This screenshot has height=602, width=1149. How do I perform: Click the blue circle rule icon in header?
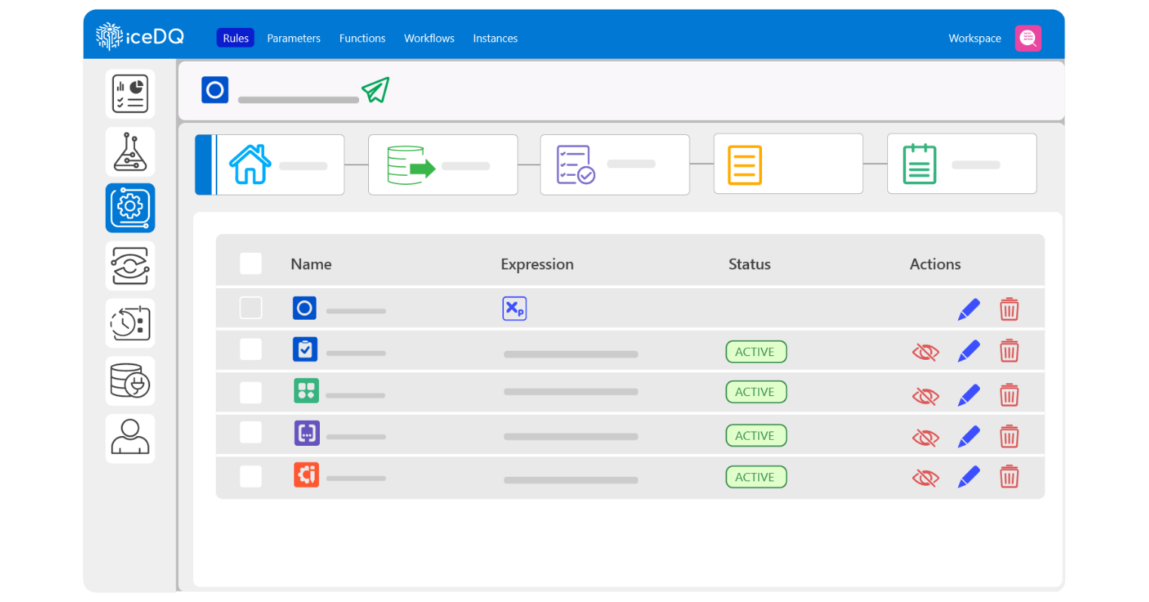pos(215,90)
